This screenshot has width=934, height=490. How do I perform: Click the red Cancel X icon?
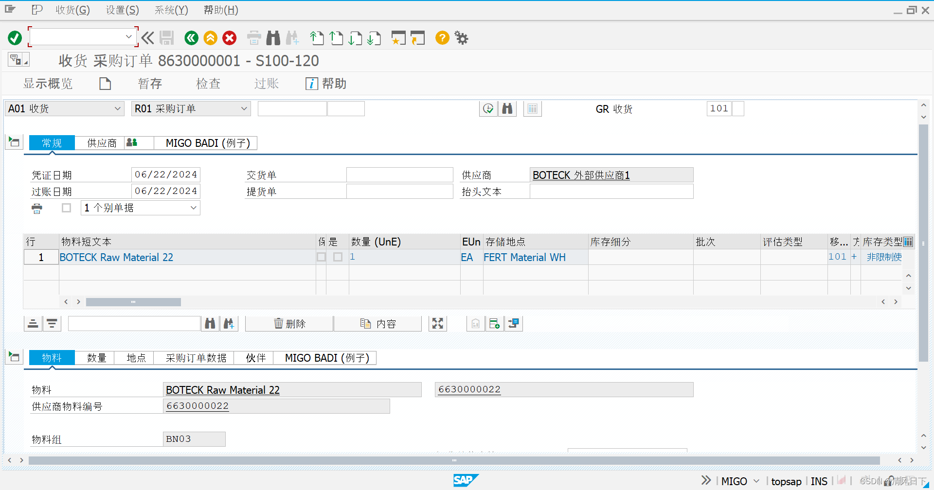pos(230,38)
